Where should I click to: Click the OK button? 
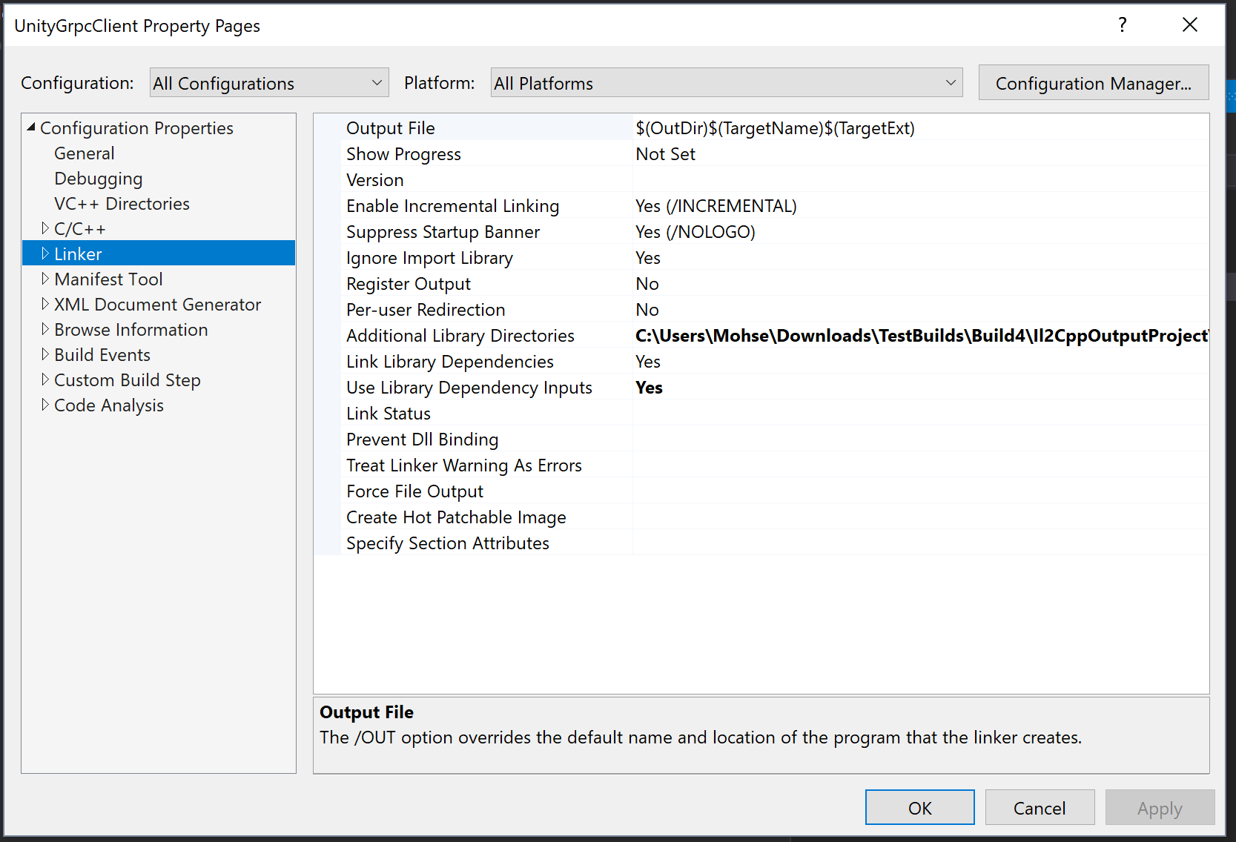click(x=919, y=807)
